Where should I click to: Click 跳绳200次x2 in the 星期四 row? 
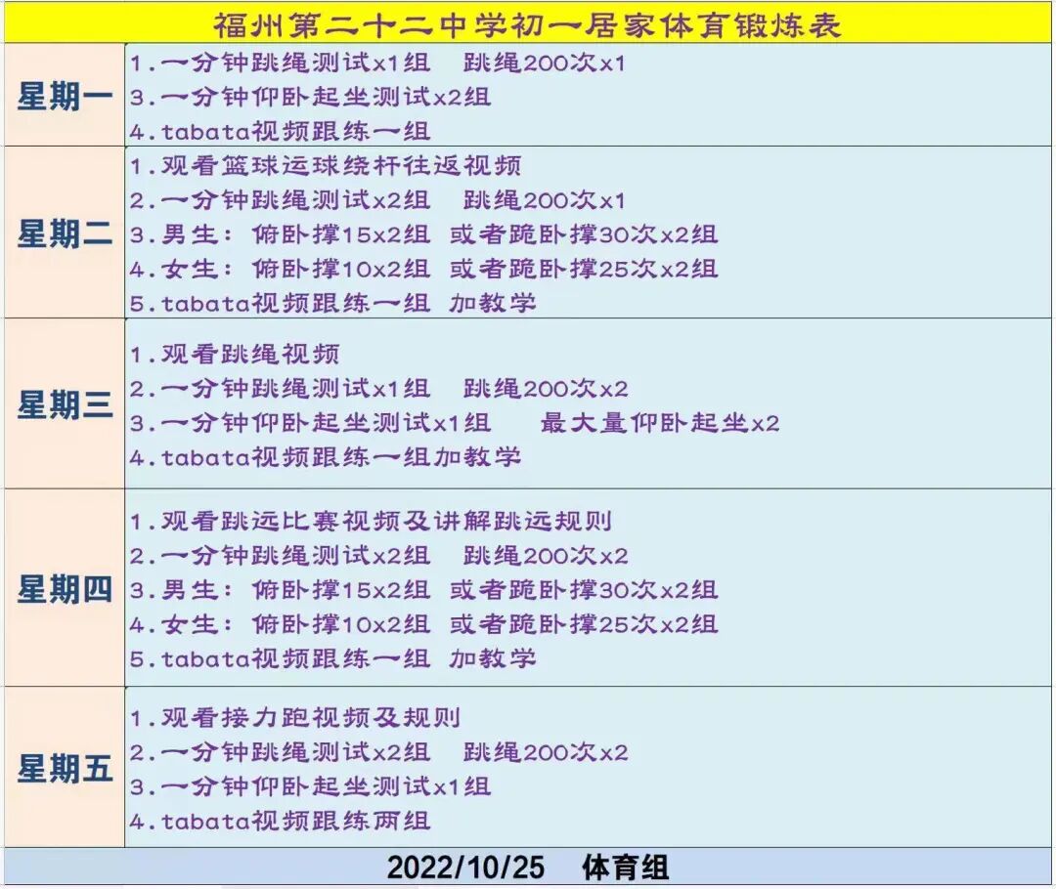pyautogui.click(x=547, y=555)
